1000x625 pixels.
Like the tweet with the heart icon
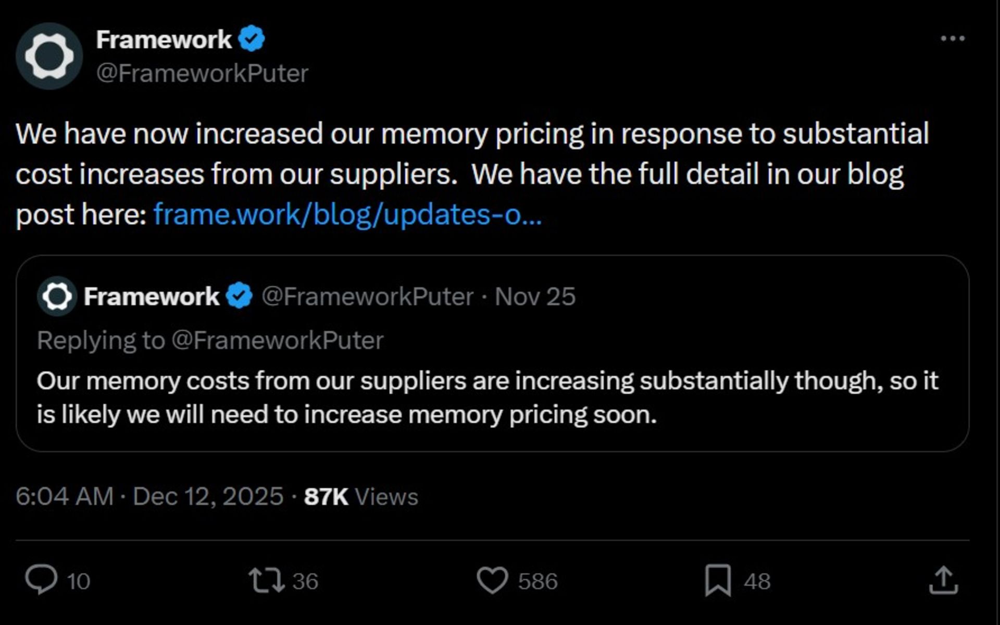492,580
